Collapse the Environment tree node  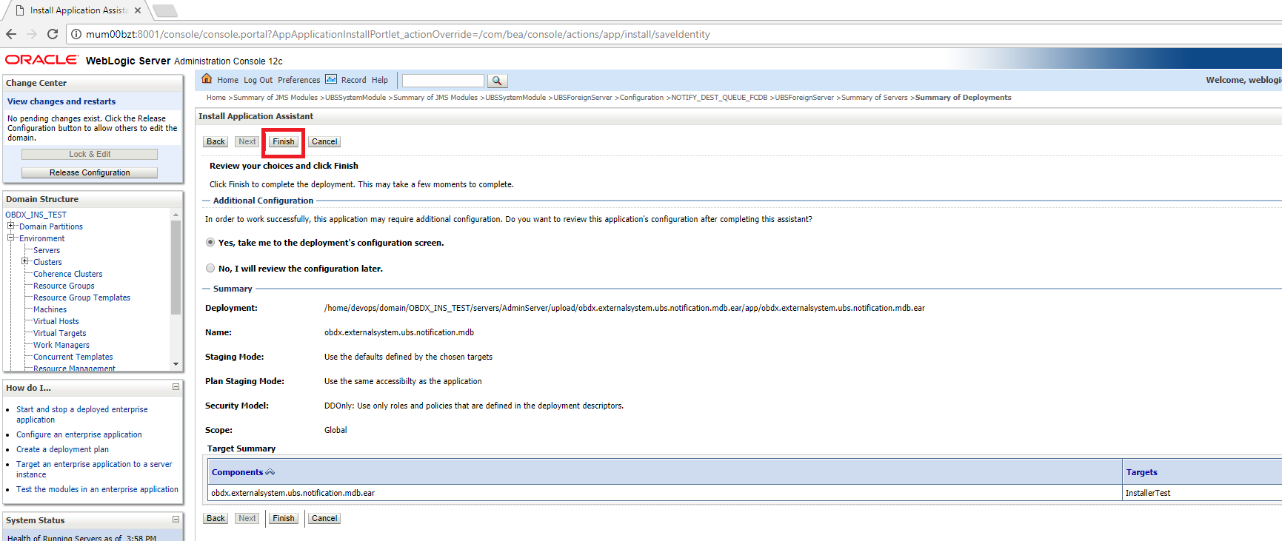pyautogui.click(x=11, y=238)
